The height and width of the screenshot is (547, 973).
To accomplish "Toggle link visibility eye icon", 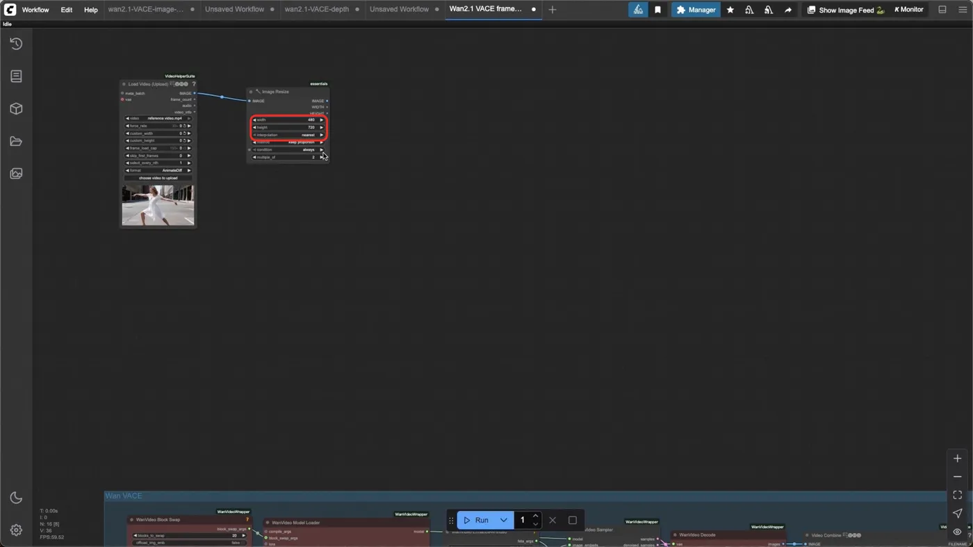I will [957, 532].
